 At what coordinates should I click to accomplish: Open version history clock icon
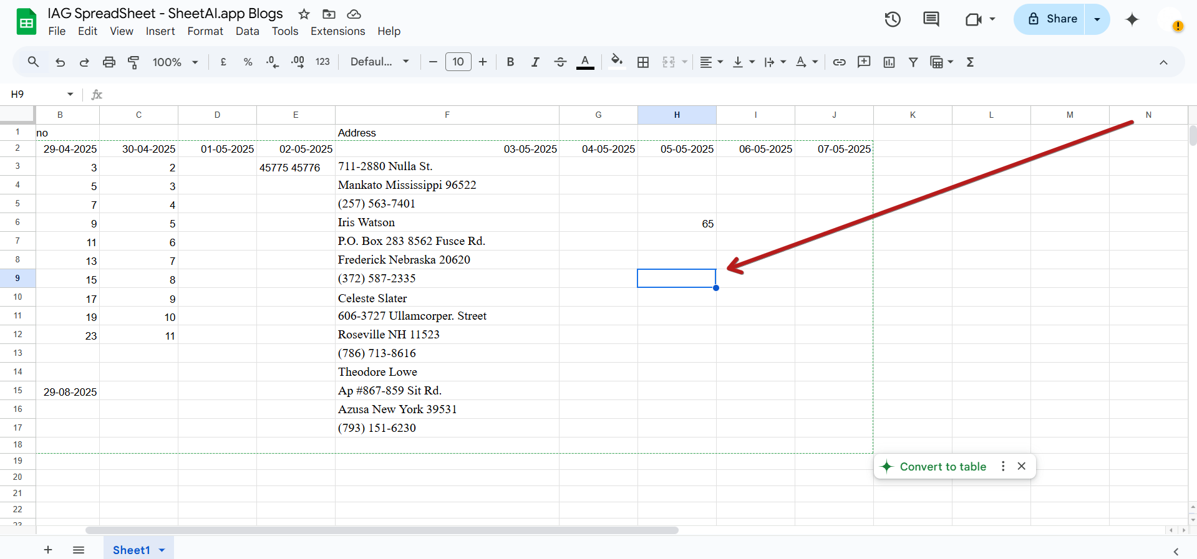tap(893, 19)
